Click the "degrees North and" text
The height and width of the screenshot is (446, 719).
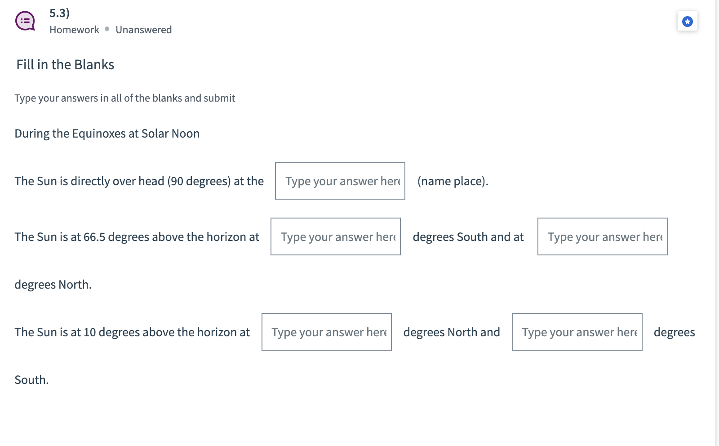[x=452, y=332]
